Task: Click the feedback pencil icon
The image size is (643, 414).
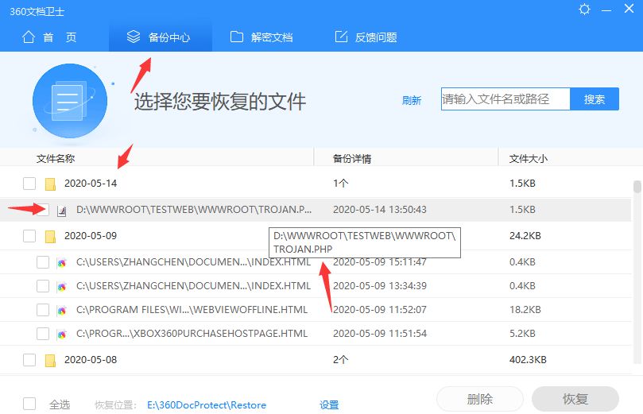Action: click(x=342, y=37)
